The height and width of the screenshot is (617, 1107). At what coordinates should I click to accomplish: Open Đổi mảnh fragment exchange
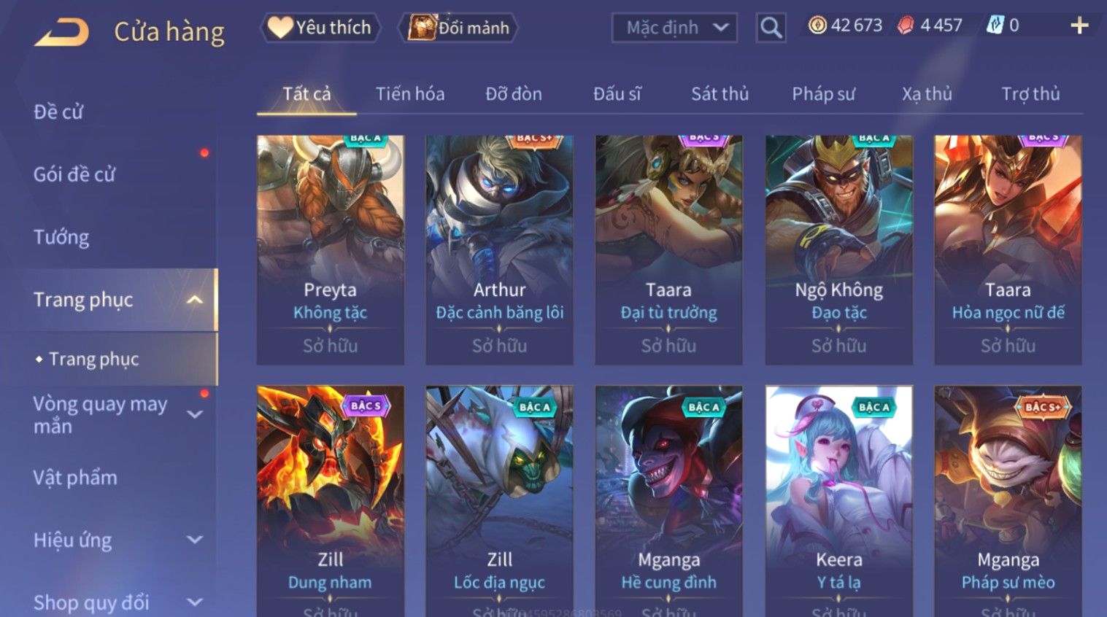458,28
